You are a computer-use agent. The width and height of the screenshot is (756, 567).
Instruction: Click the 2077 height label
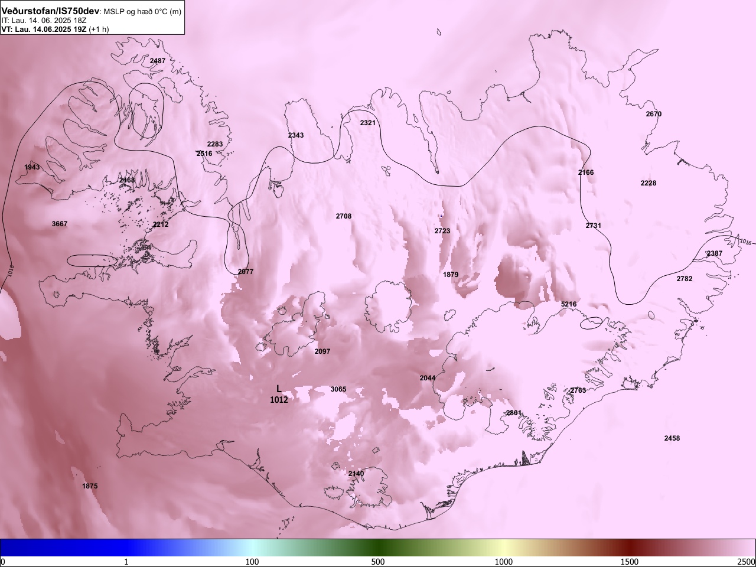245,272
